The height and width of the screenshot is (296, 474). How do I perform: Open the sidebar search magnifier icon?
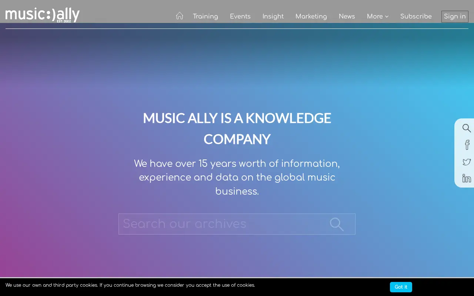coord(467,128)
